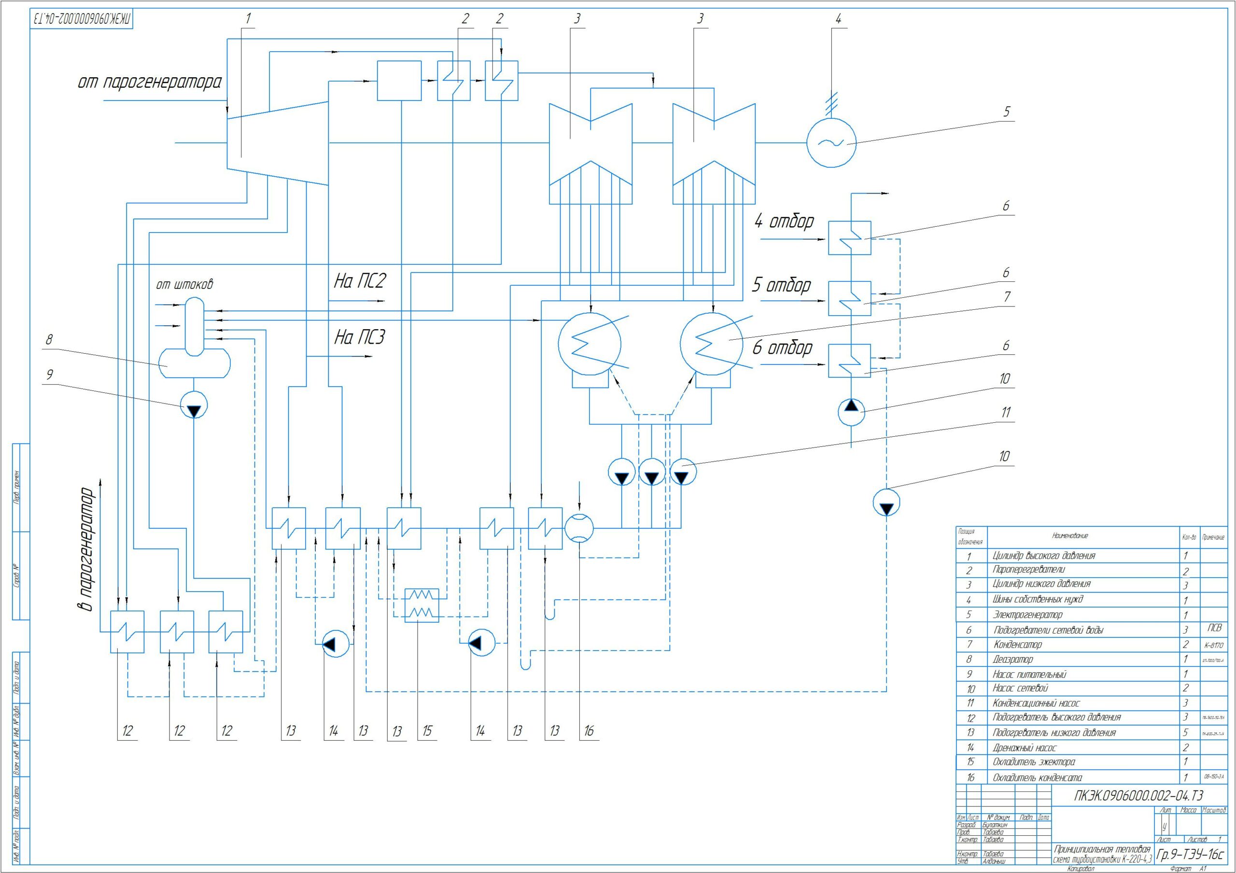Click the network heater beside '5 отбор'
This screenshot has width=1236, height=873.
pos(849,298)
